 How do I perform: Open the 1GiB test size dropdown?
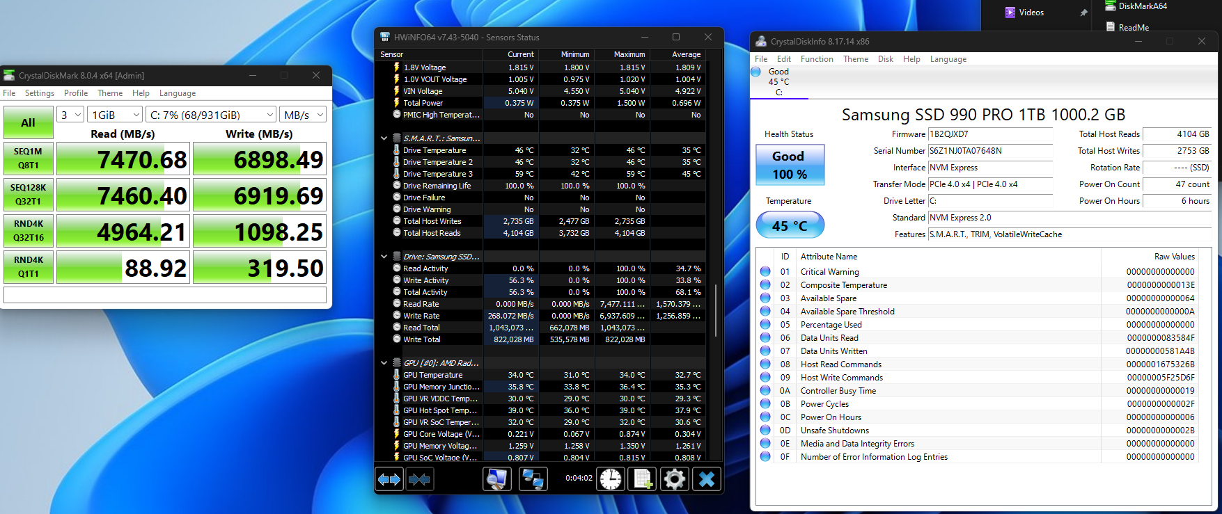tap(116, 115)
